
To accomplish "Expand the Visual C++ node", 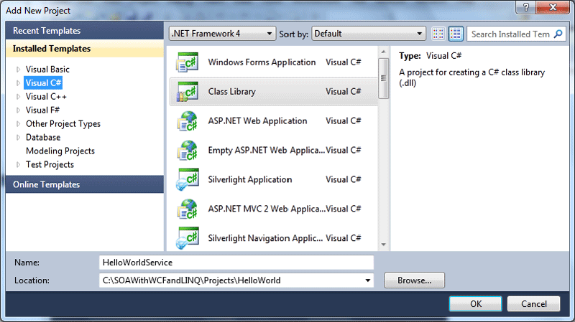I will (18, 97).
